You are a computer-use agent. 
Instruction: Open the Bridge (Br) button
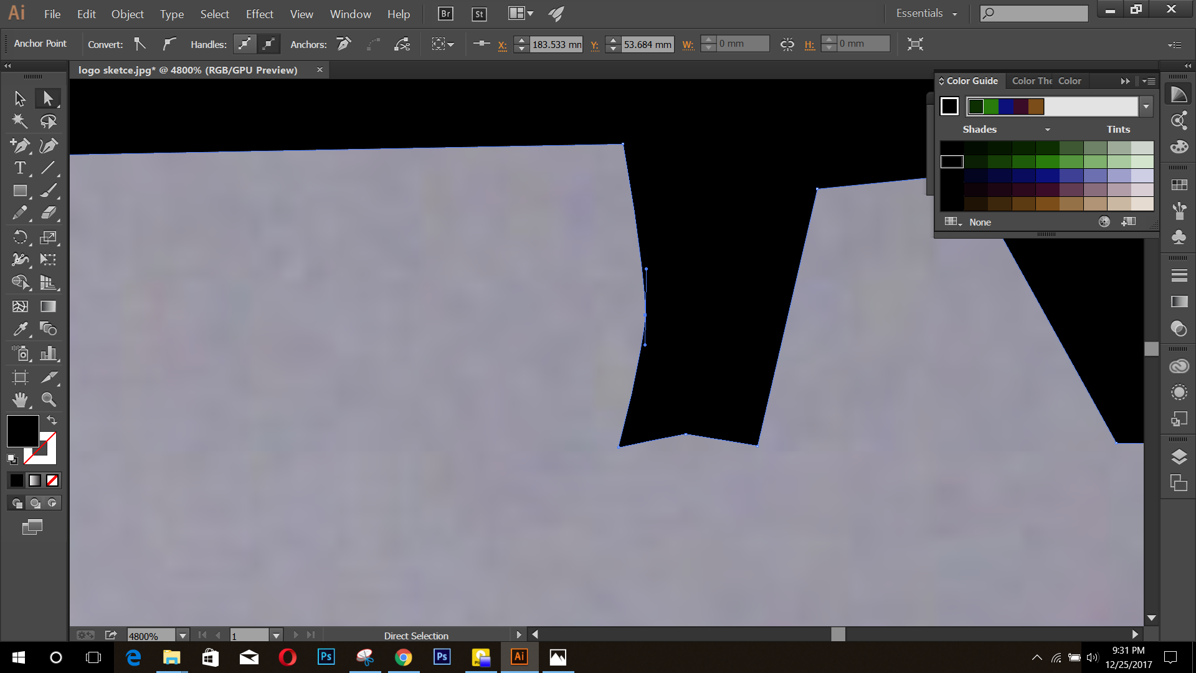coord(445,14)
